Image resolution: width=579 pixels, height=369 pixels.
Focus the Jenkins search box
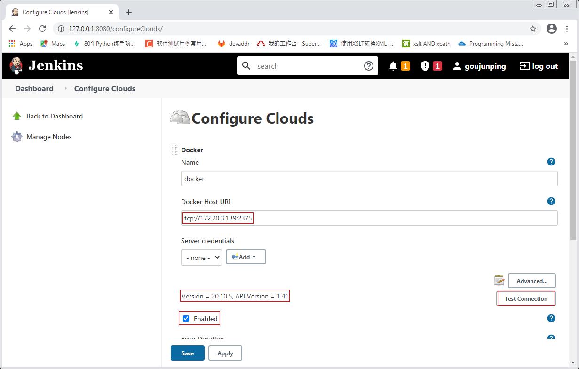308,66
